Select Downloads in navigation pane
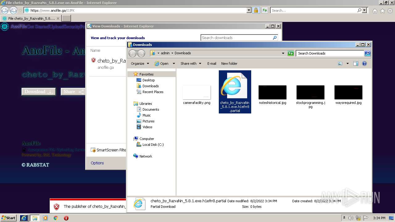 (x=151, y=86)
